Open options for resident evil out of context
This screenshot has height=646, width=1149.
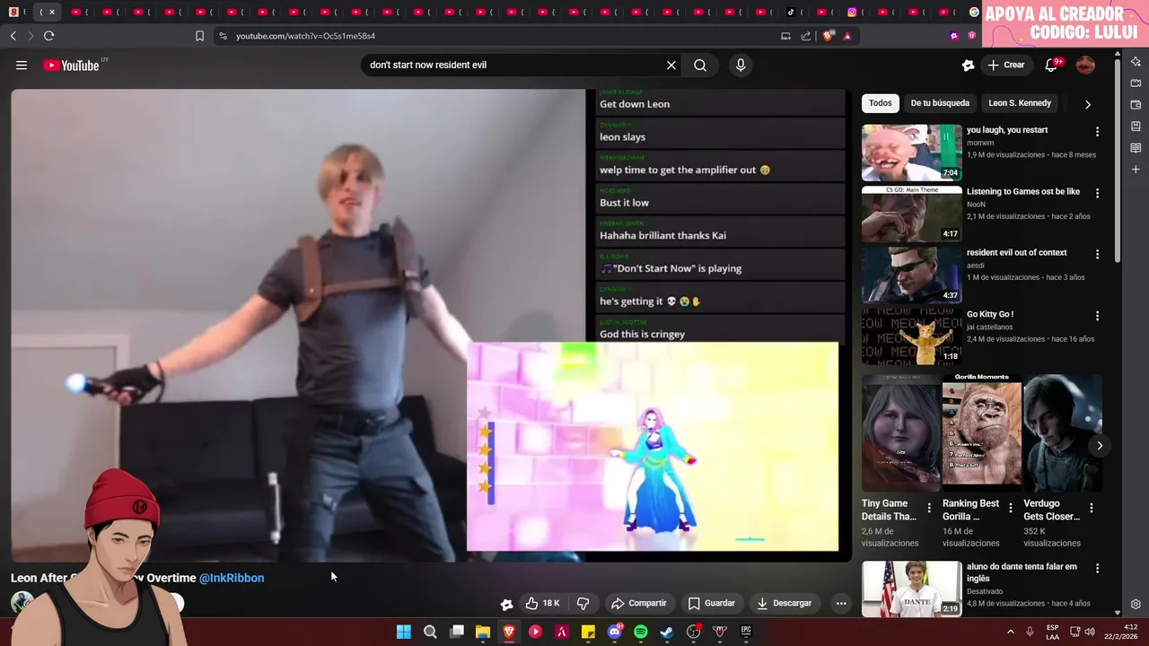(x=1097, y=255)
